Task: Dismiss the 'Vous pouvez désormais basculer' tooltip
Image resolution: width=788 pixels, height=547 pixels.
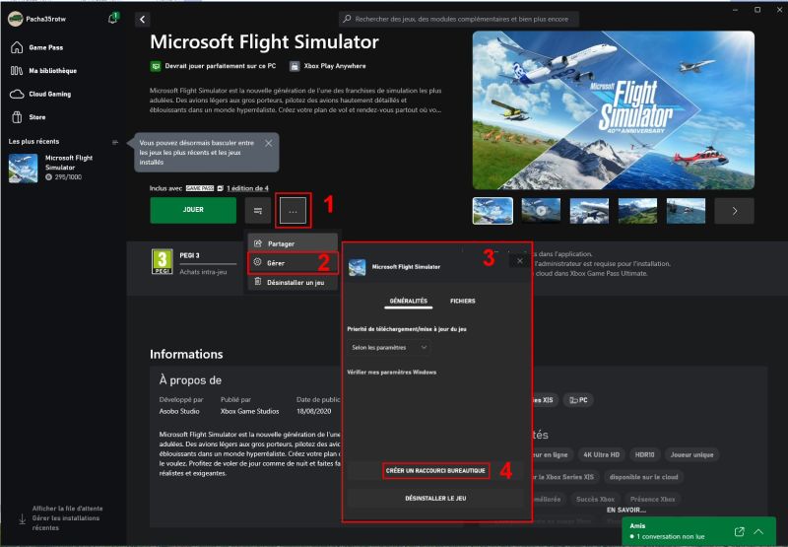Action: (x=269, y=143)
